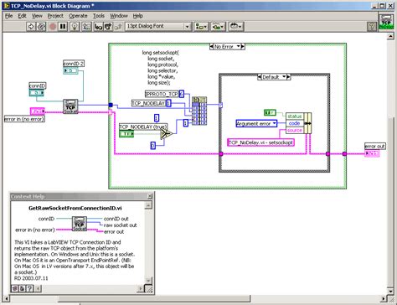
Task: Open the Project menu
Action: pos(55,16)
